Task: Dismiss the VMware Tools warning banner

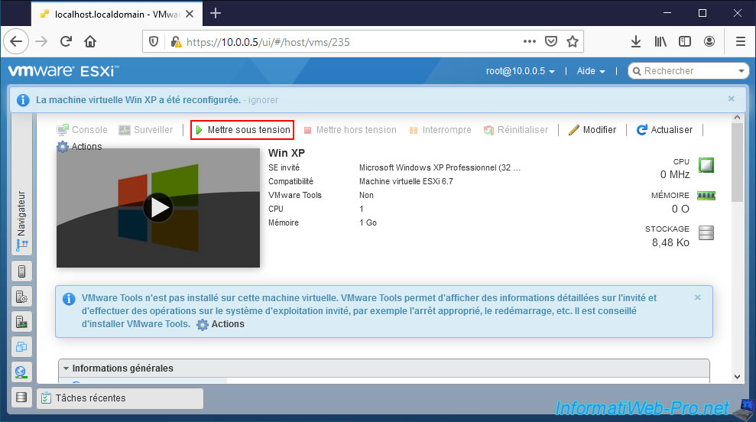Action: (x=697, y=297)
